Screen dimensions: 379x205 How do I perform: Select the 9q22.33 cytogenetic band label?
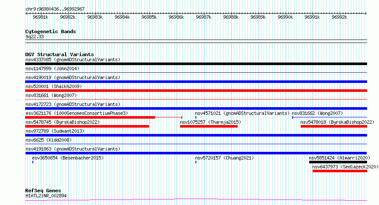pos(34,37)
